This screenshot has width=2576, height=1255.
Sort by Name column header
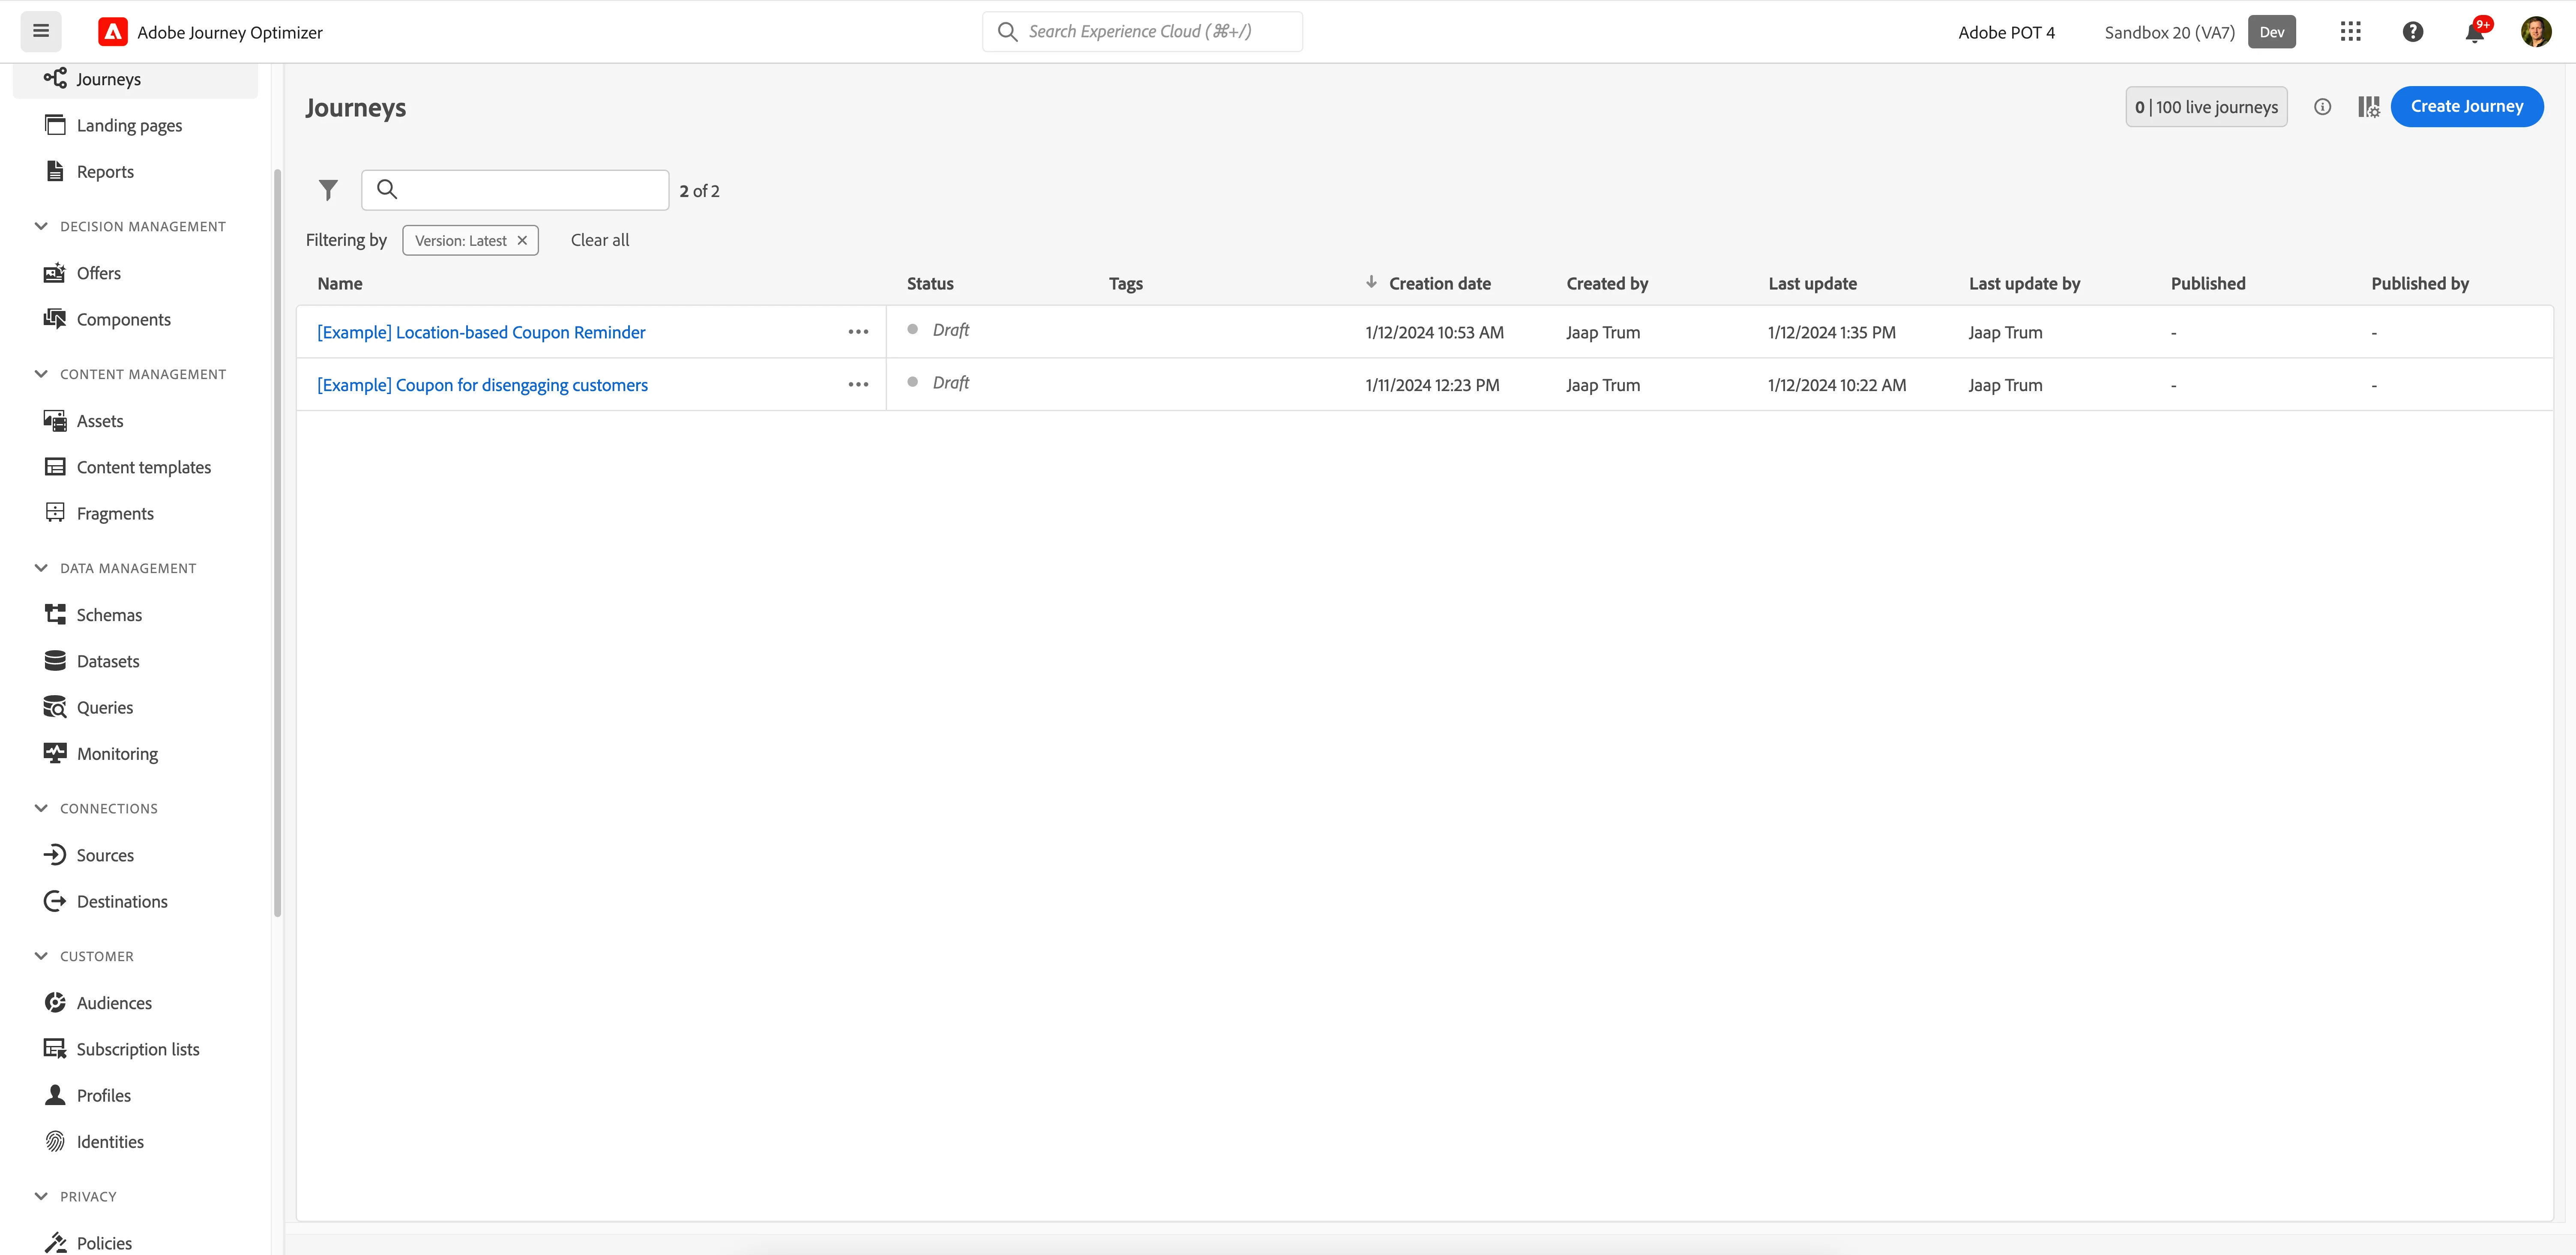[x=340, y=284]
